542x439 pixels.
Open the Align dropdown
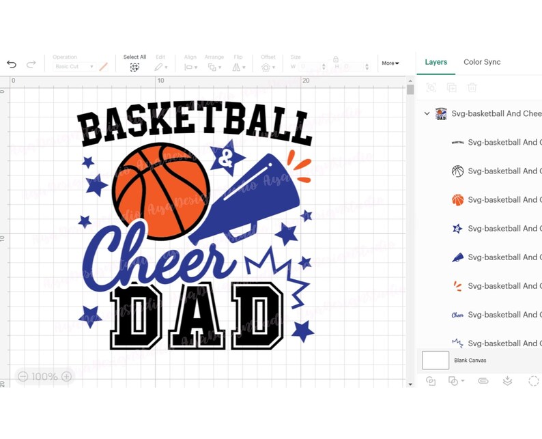(191, 67)
